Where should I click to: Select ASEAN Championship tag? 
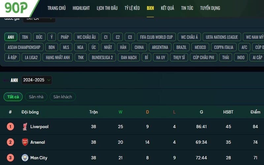tap(24, 47)
